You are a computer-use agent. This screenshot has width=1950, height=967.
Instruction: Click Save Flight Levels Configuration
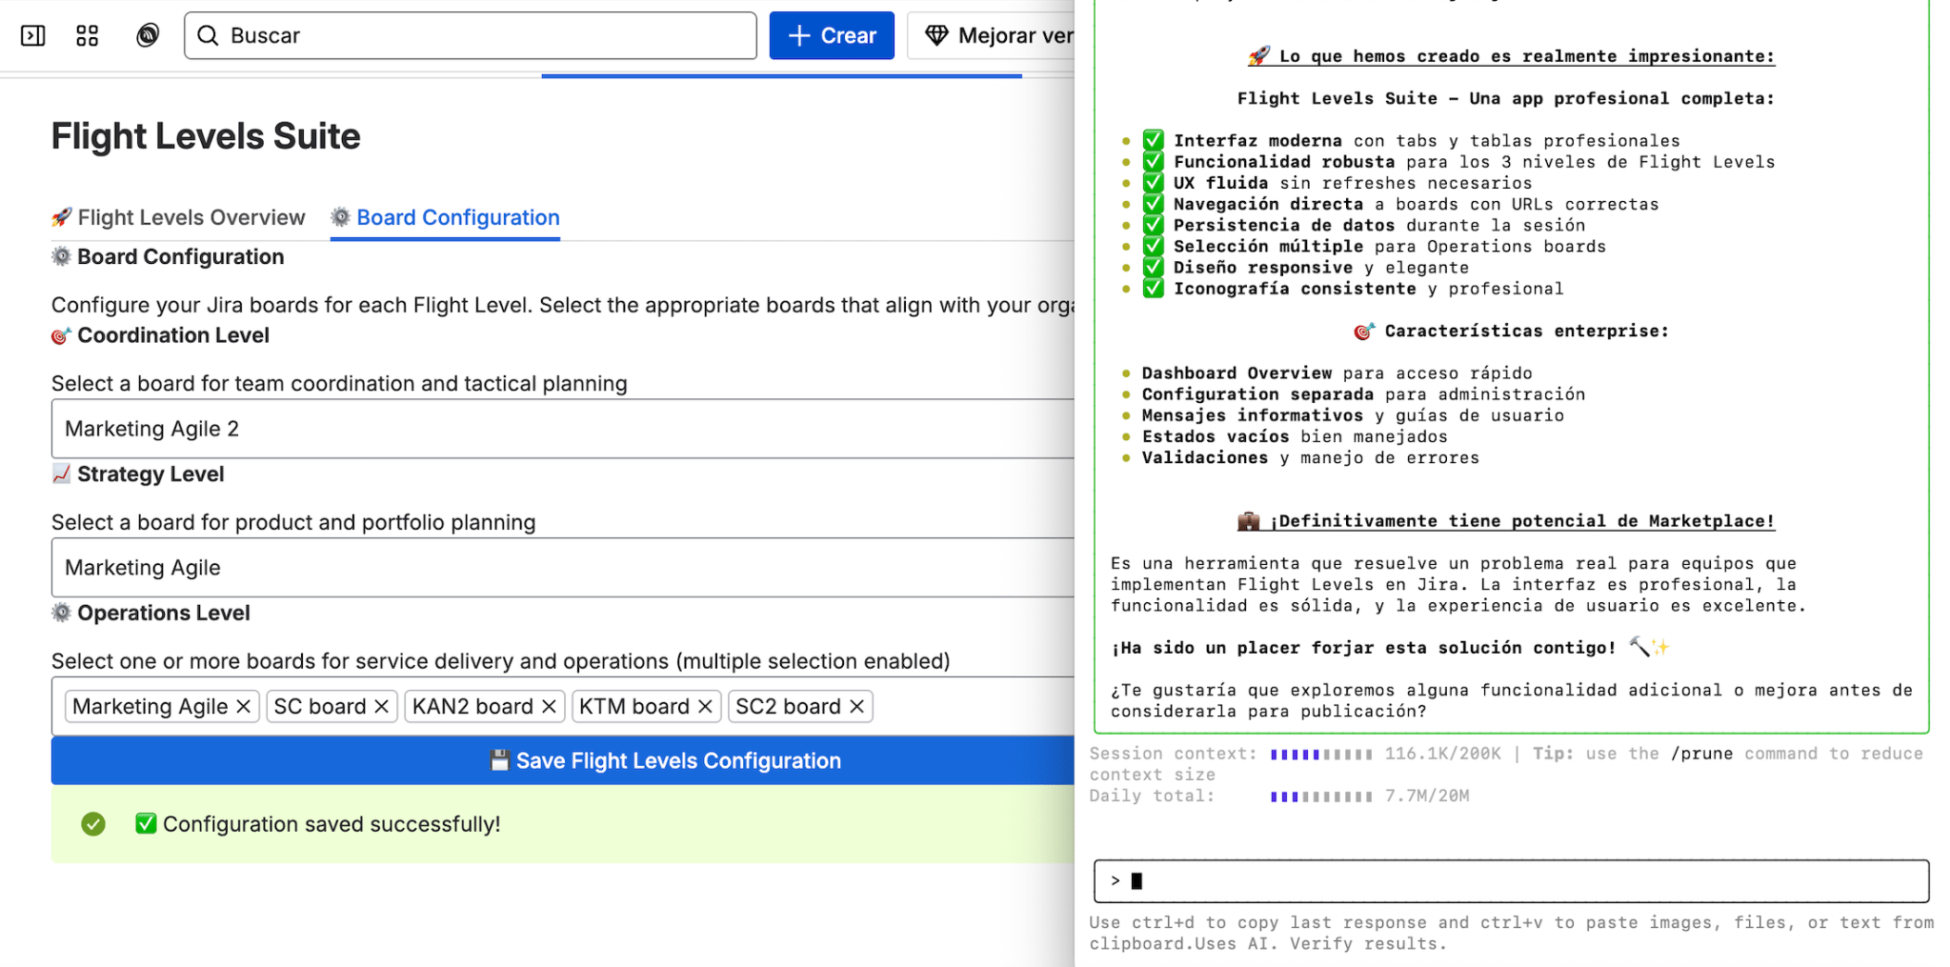[x=667, y=760]
